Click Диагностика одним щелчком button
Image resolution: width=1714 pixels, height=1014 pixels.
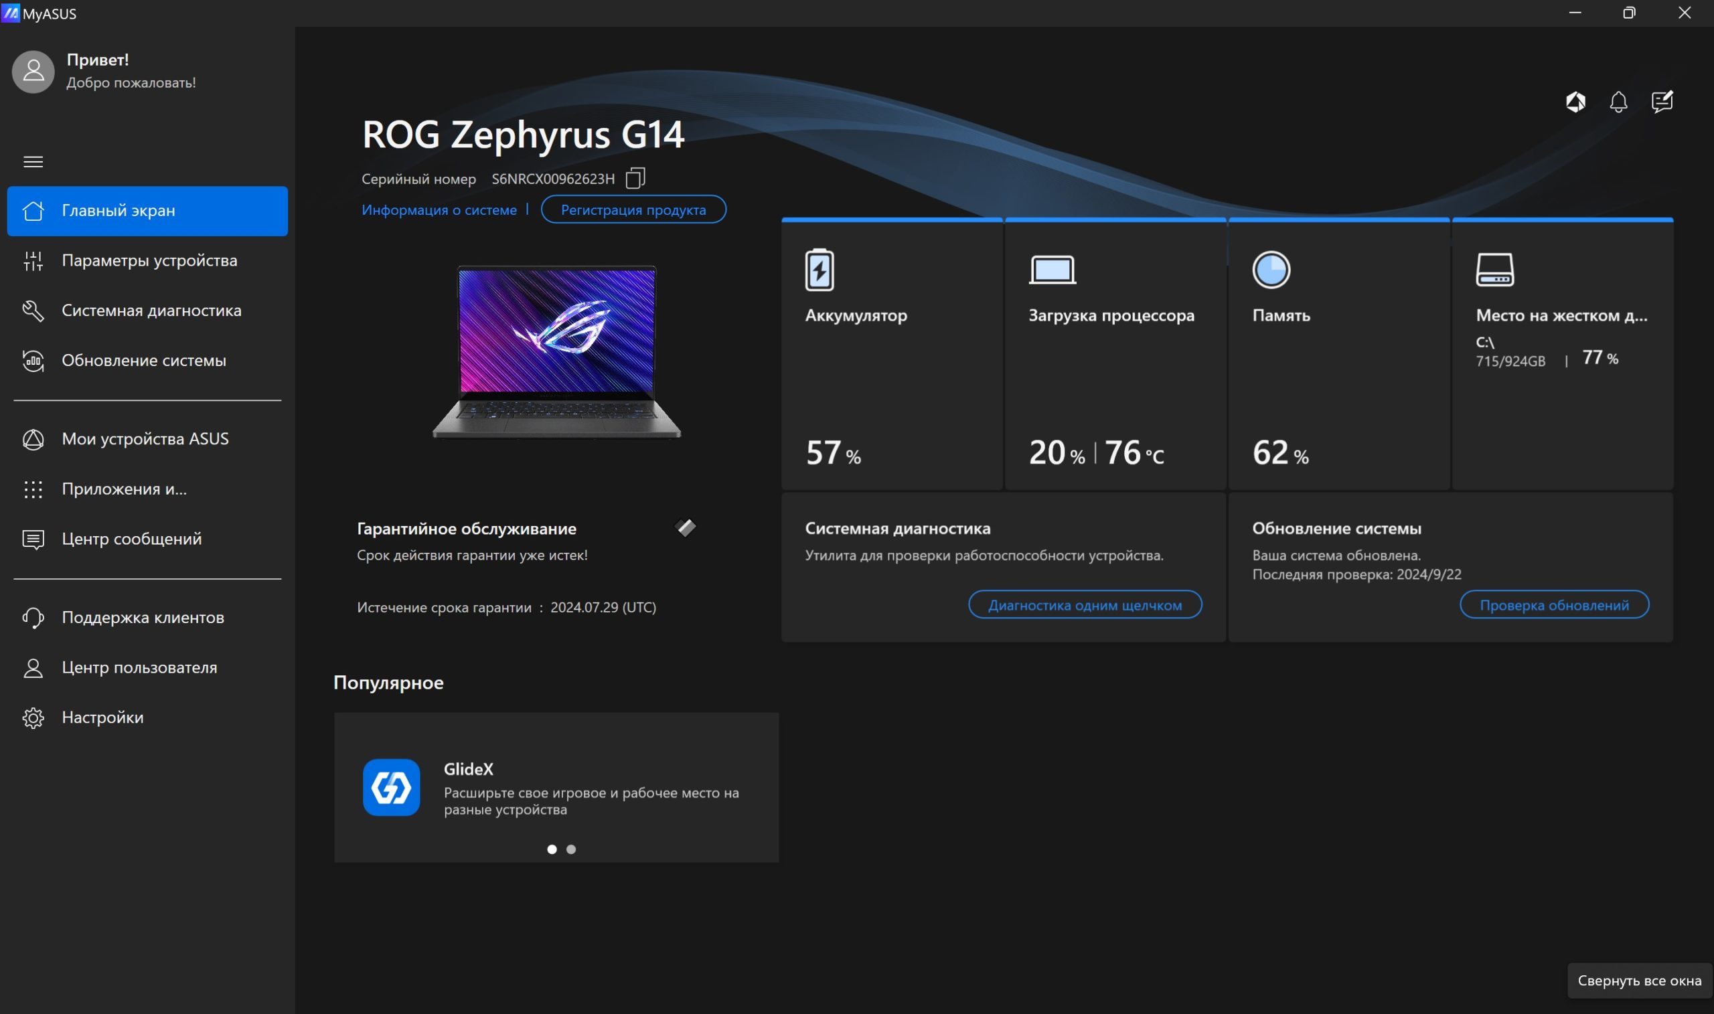[1085, 604]
